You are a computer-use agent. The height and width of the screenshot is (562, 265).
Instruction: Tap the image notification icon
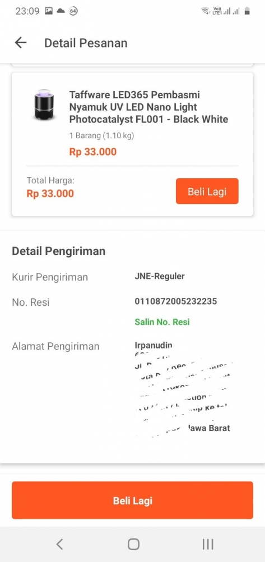[49, 11]
